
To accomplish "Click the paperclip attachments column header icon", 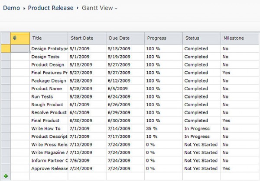I will tap(15, 38).
